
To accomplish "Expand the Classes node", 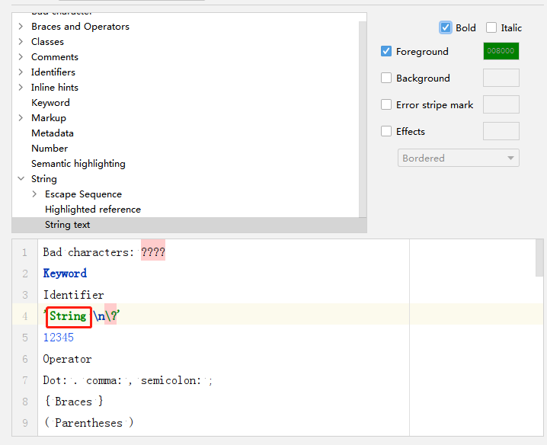I will pyautogui.click(x=21, y=42).
